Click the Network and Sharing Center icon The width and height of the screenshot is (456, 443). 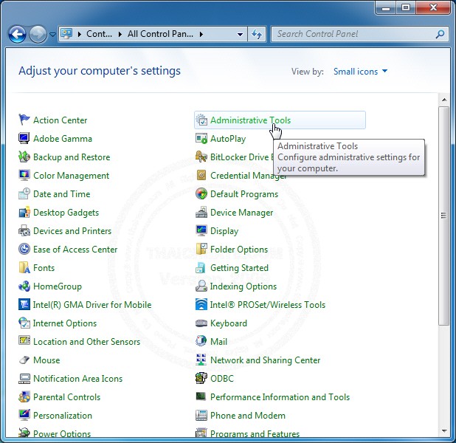[201, 360]
